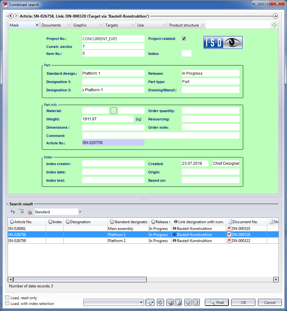Enable Load, read-only option
This screenshot has width=287, height=311.
pyautogui.click(x=7, y=298)
